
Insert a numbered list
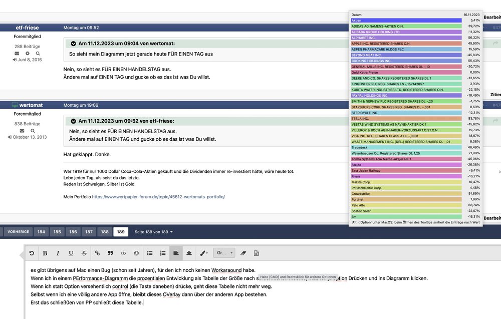click(163, 253)
